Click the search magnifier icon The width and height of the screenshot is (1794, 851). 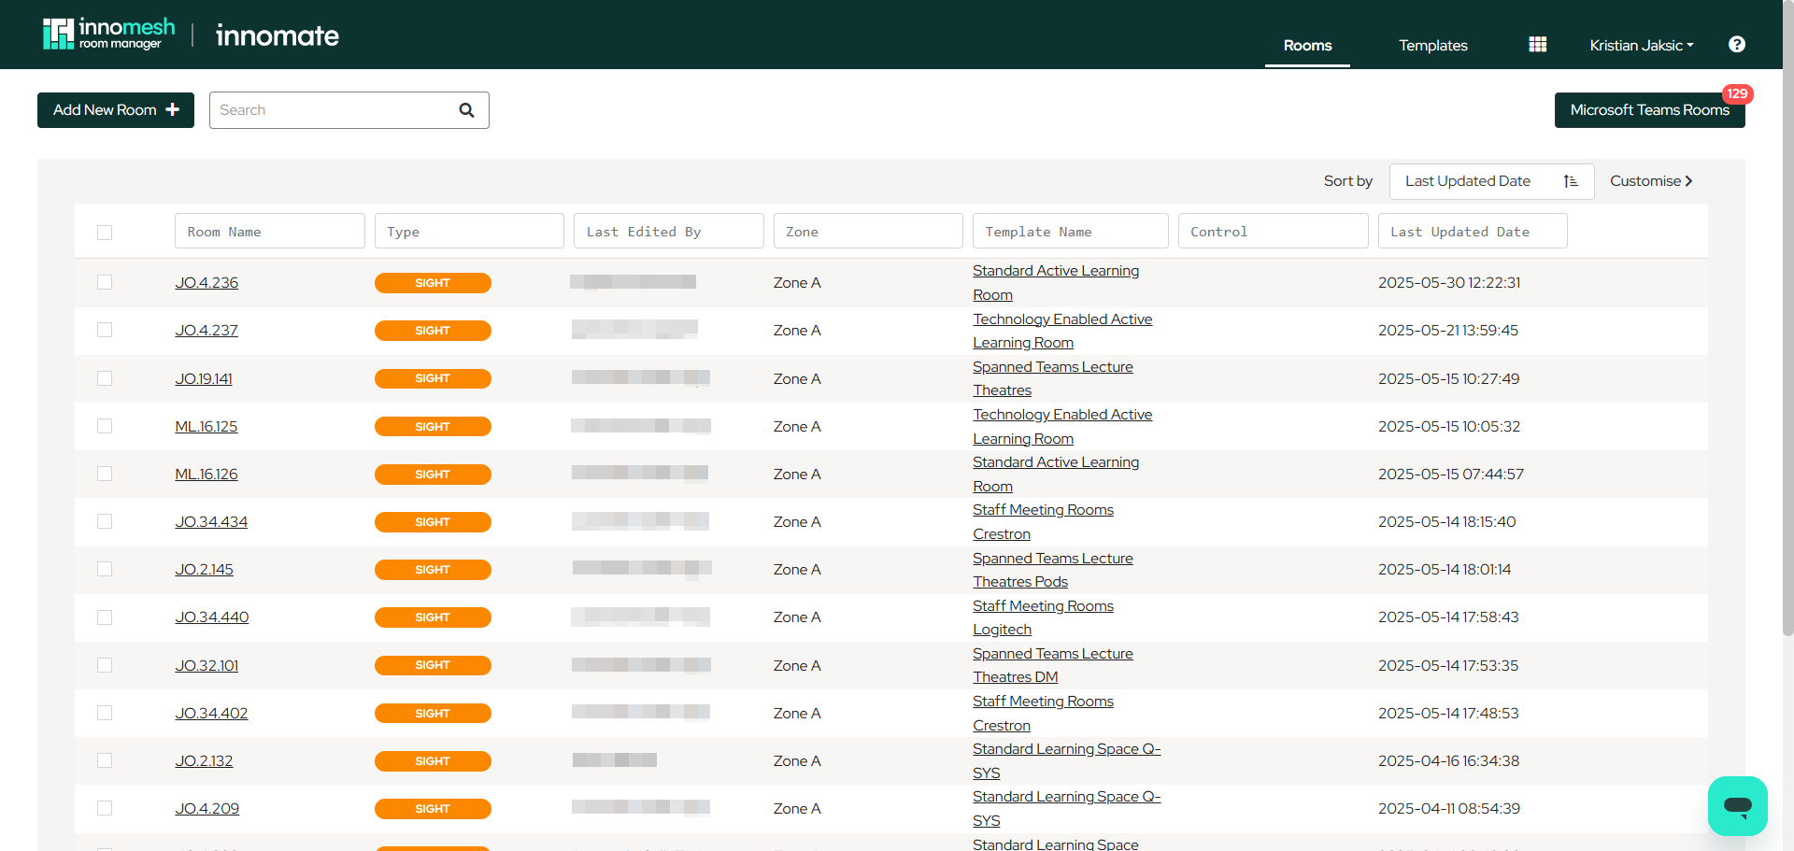click(x=466, y=110)
